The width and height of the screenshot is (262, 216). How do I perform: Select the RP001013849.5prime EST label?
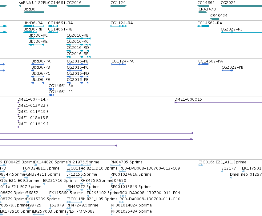tap(131, 186)
